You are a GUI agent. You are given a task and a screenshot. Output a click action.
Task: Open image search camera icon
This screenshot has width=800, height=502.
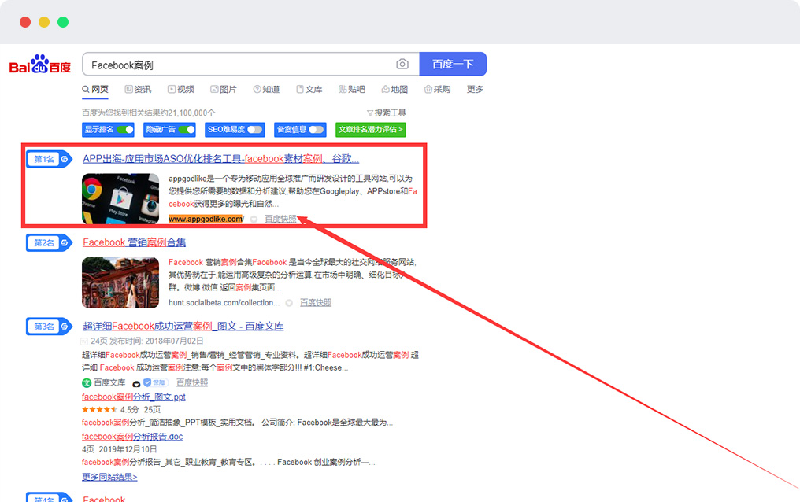402,65
